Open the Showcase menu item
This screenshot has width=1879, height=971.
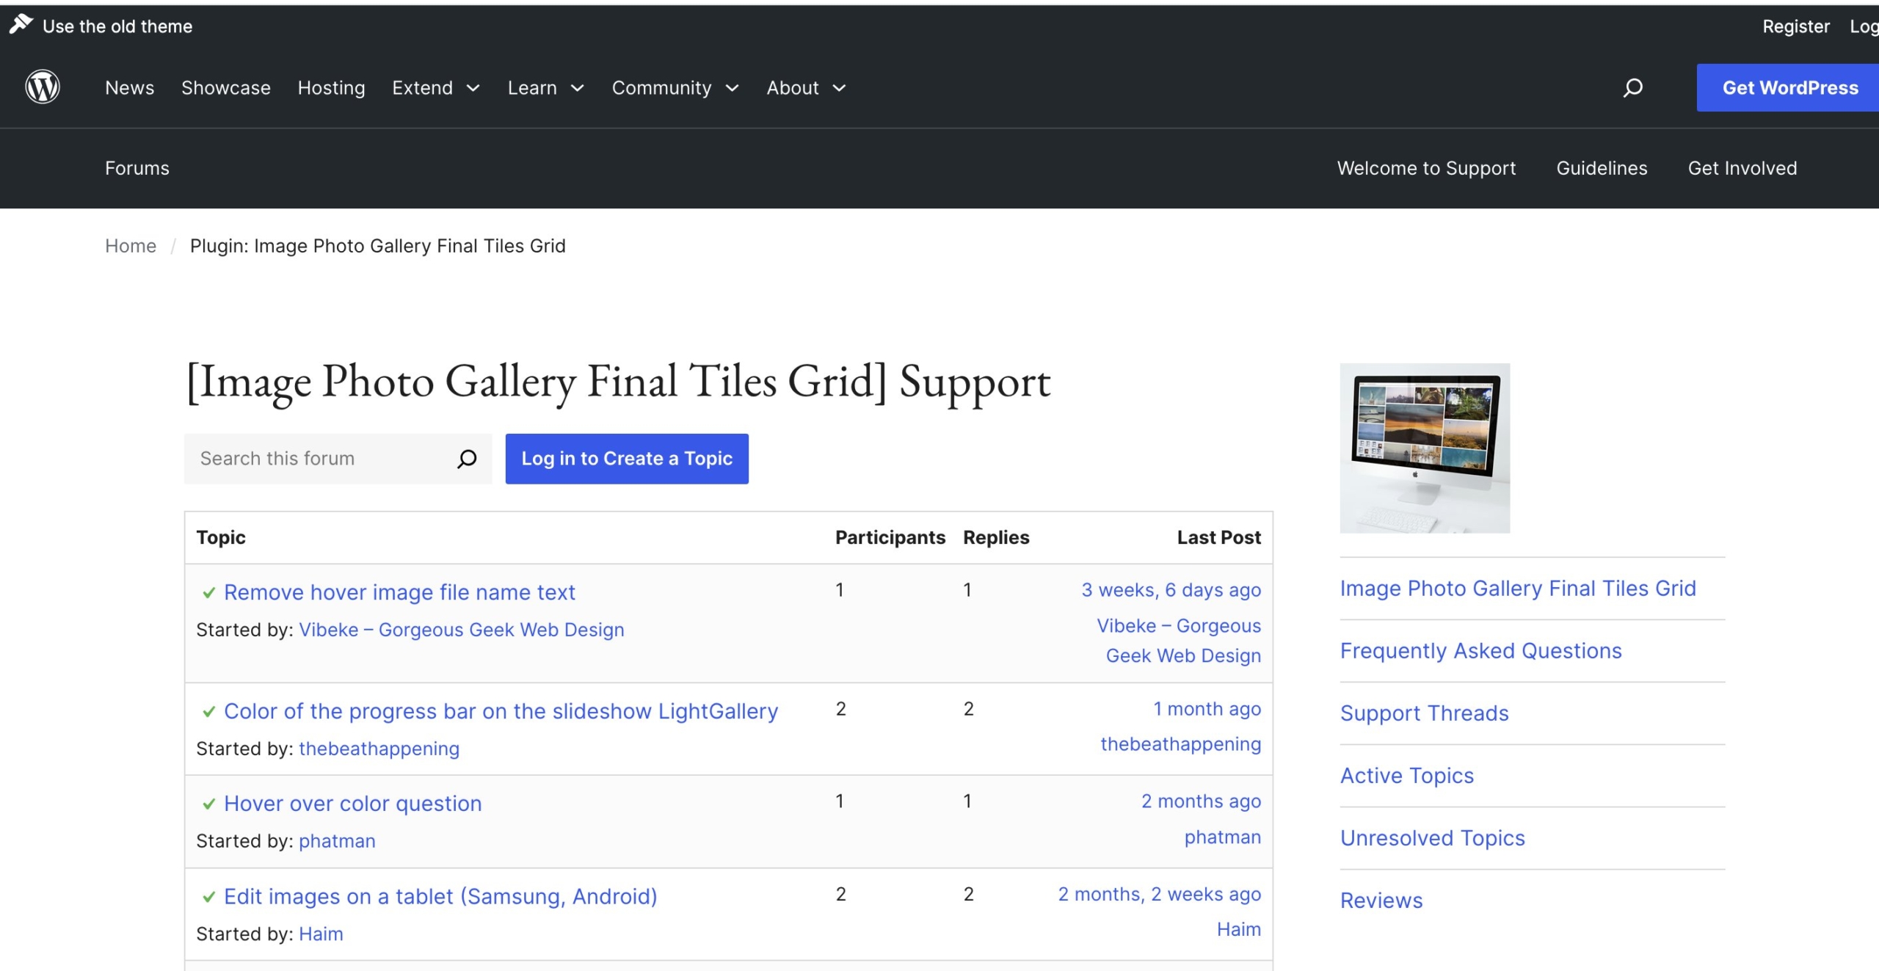[226, 88]
